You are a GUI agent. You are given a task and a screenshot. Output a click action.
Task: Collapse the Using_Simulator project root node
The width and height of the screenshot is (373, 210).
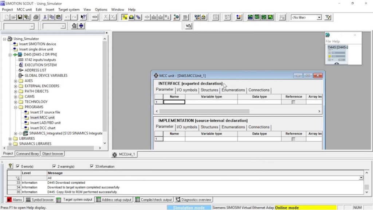tap(4, 39)
